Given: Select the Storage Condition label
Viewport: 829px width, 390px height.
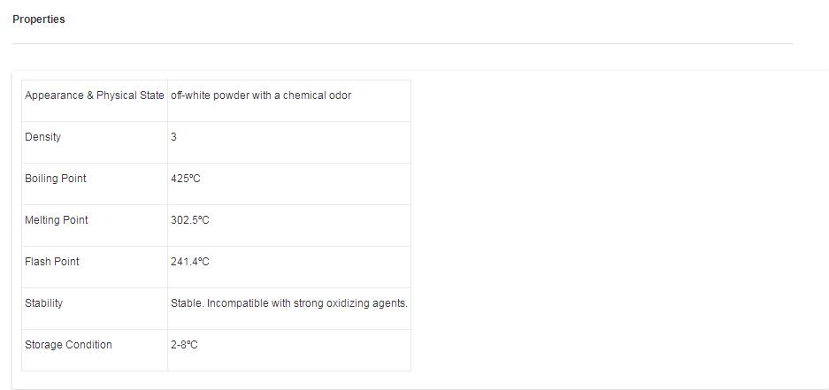Looking at the screenshot, I should pos(68,345).
